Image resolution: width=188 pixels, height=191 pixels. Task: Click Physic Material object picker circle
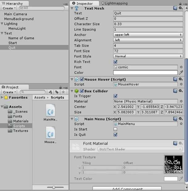tap(181, 101)
